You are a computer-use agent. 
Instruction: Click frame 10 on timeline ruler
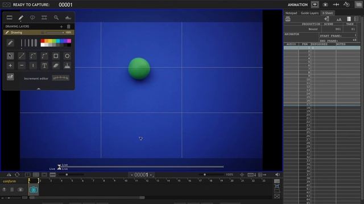tap(126, 181)
